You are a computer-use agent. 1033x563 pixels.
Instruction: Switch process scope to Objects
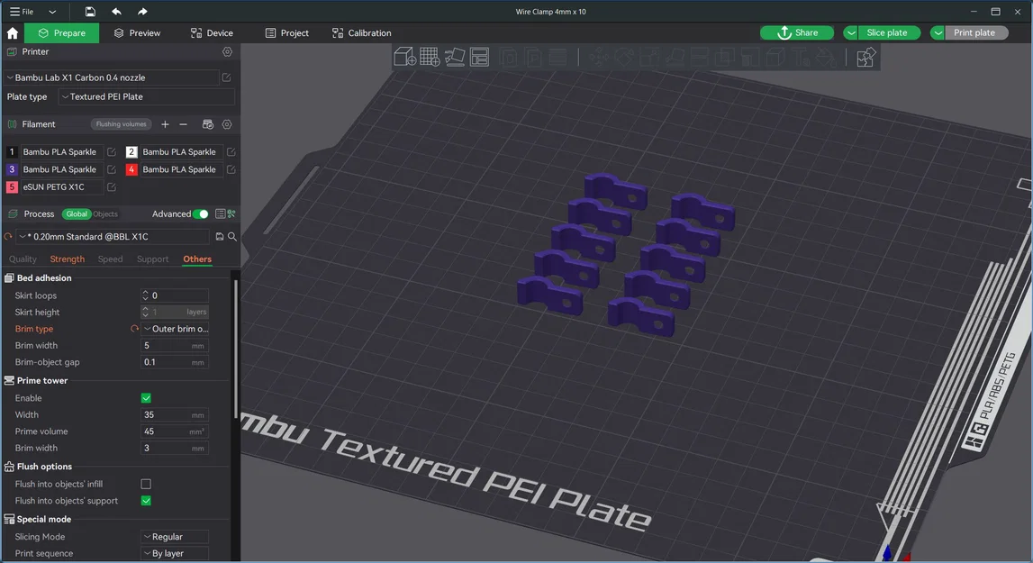105,213
